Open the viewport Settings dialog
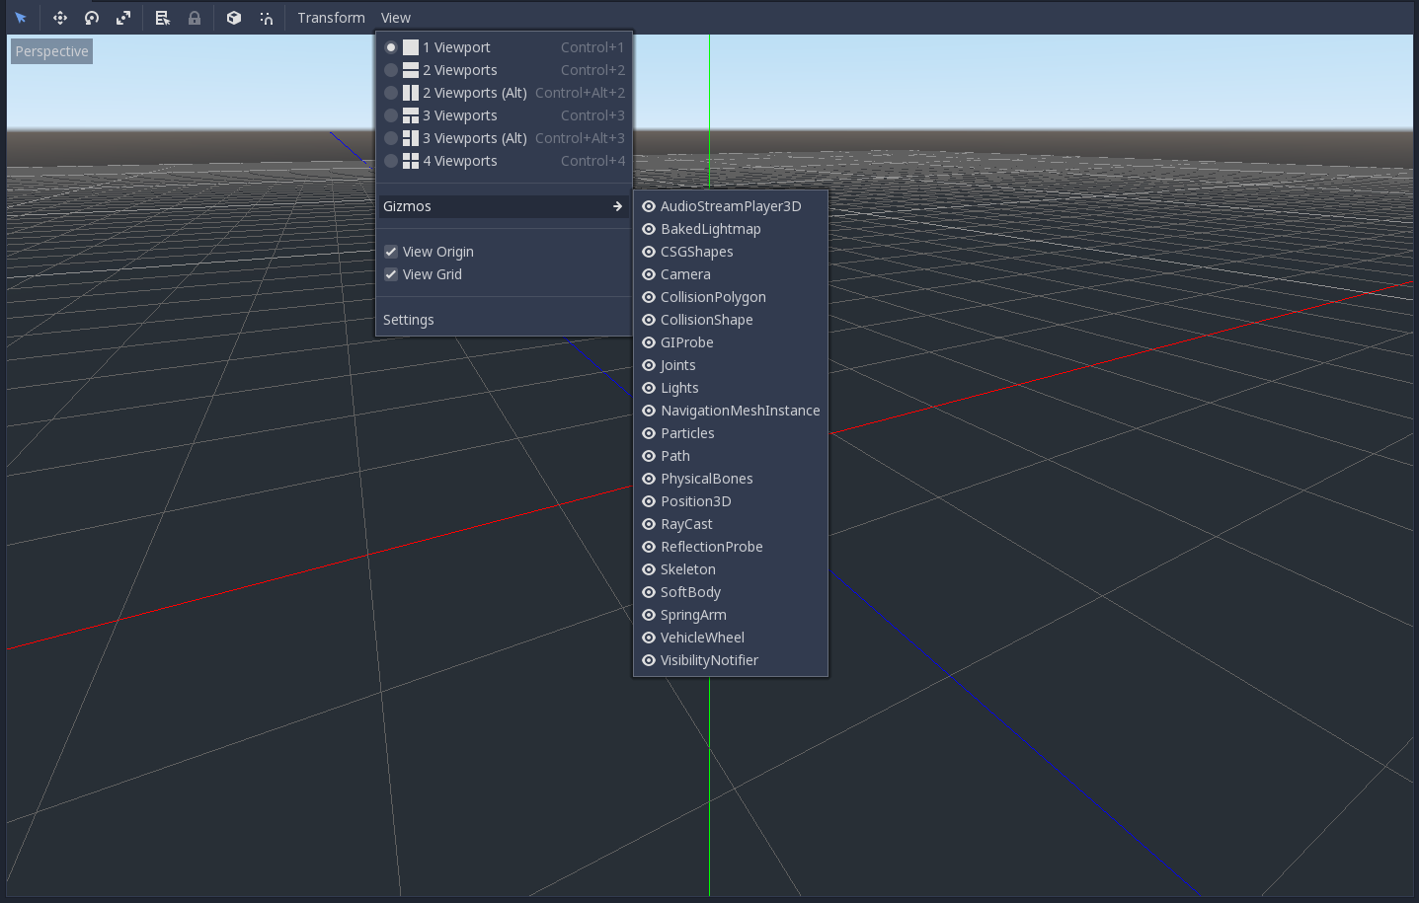The image size is (1419, 903). coord(408,319)
